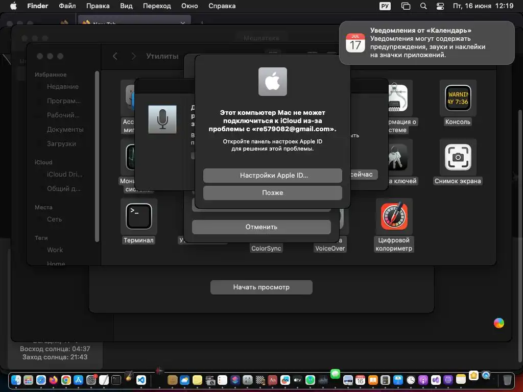Select Загрузки in Finder sidebar

(x=61, y=143)
